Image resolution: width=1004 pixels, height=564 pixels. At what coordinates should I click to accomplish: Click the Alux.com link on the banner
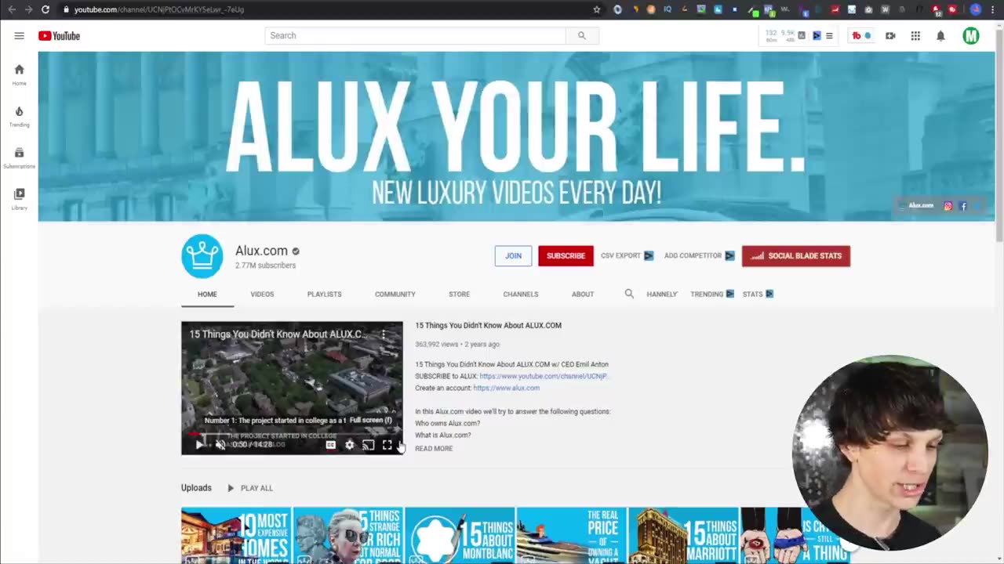[x=921, y=206]
